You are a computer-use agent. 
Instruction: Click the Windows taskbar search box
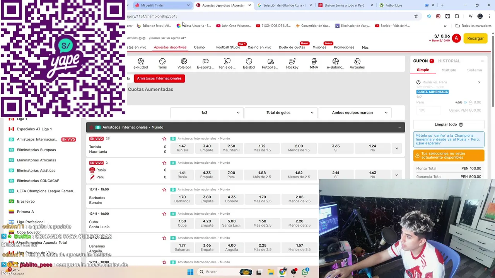225,272
